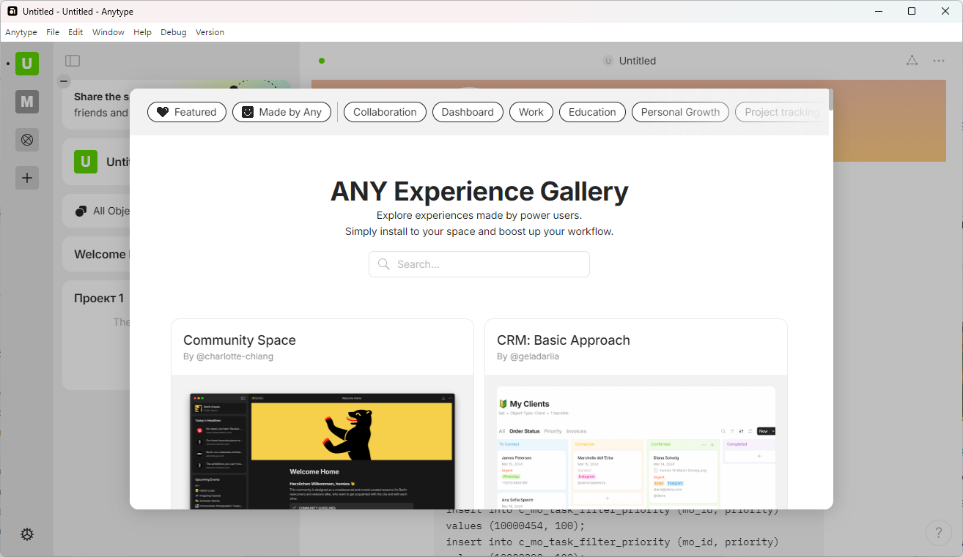The height and width of the screenshot is (557, 963).
Task: Click the All Objects widget icon
Action: 81,211
